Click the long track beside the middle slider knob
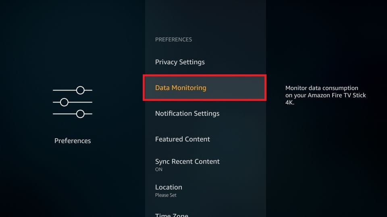Image resolution: width=387 pixels, height=217 pixels. pyautogui.click(x=80, y=102)
